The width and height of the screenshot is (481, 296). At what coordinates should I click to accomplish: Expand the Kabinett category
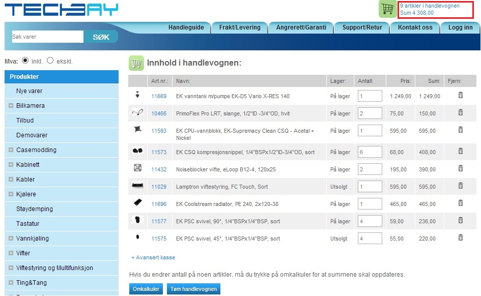point(11,165)
